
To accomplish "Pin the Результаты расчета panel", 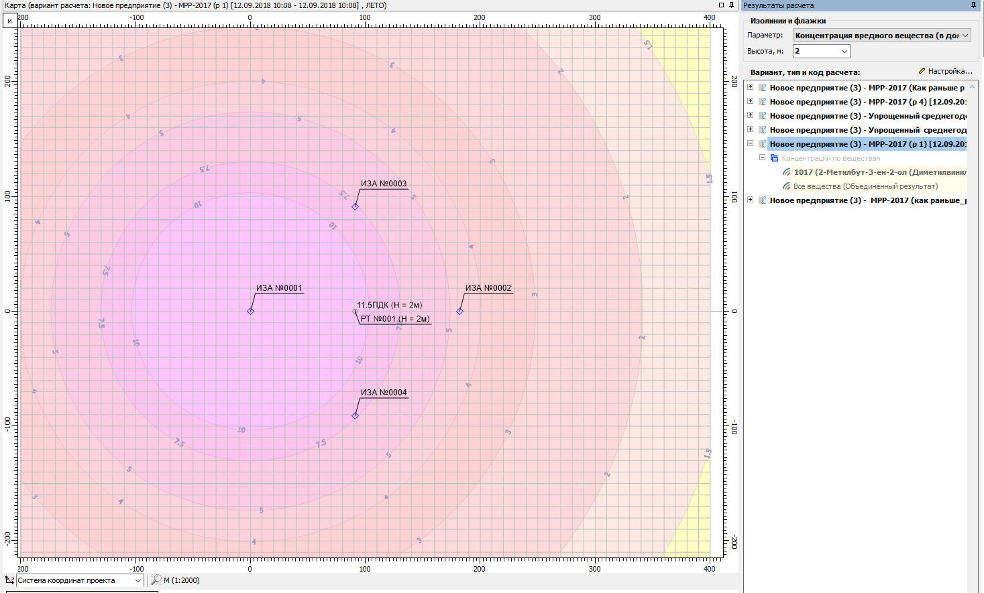I will [x=973, y=5].
